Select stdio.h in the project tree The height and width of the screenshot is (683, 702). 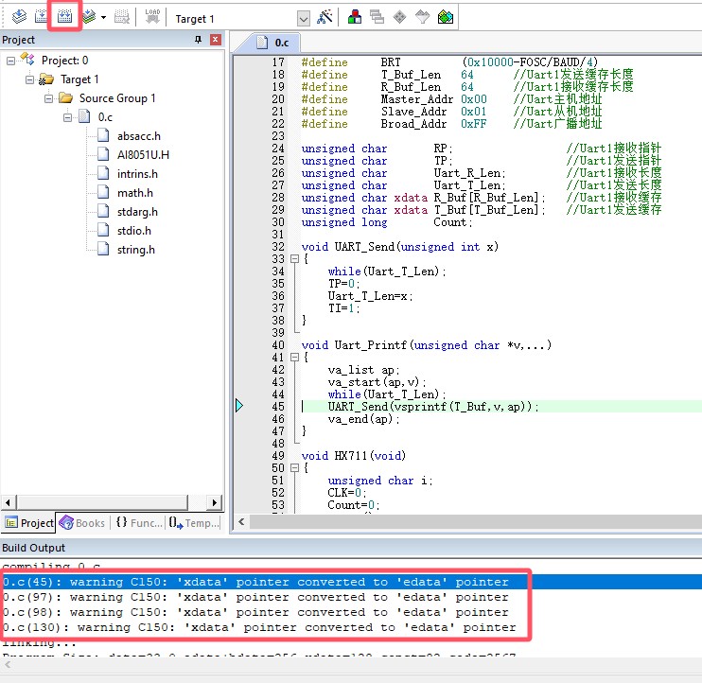[x=133, y=231]
